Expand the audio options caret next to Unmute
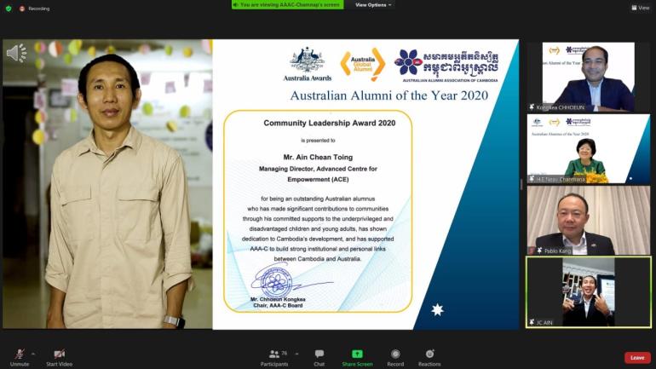Viewport: 656px width, 369px height. tap(33, 354)
